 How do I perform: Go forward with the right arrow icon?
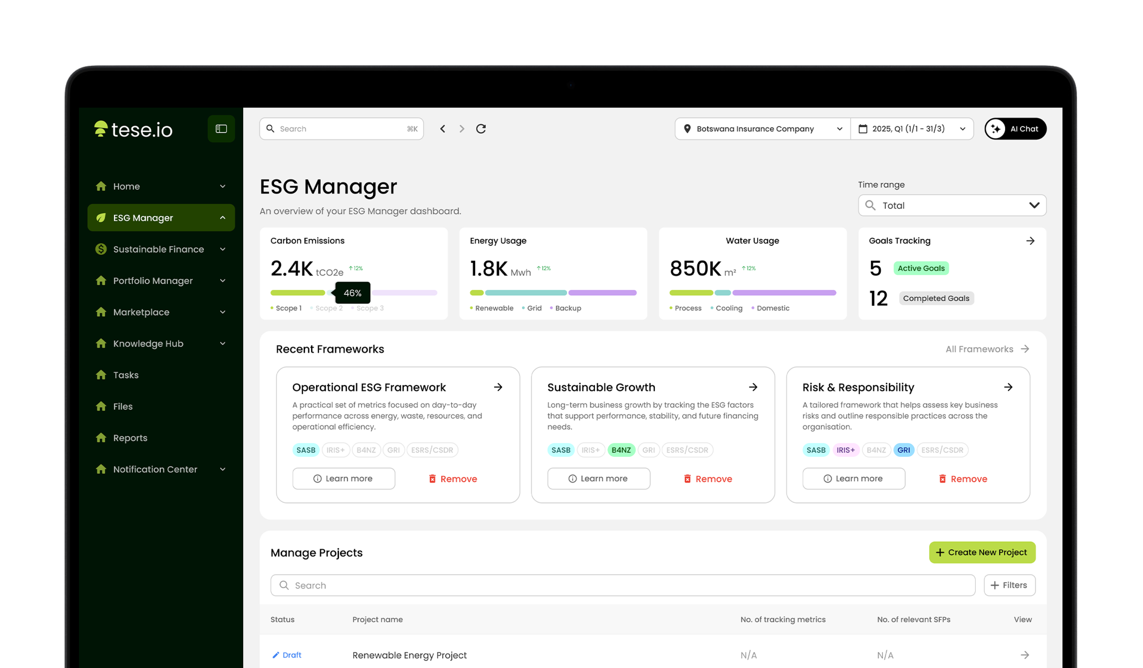tap(462, 129)
